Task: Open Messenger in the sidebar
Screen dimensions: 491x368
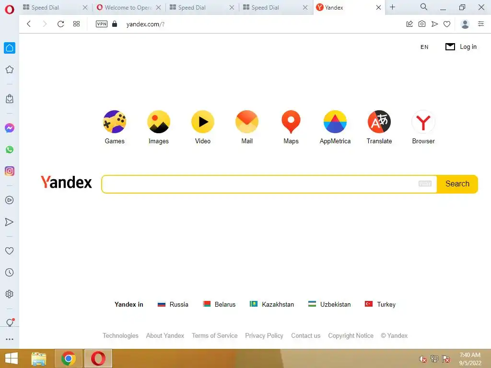Action: 10,127
